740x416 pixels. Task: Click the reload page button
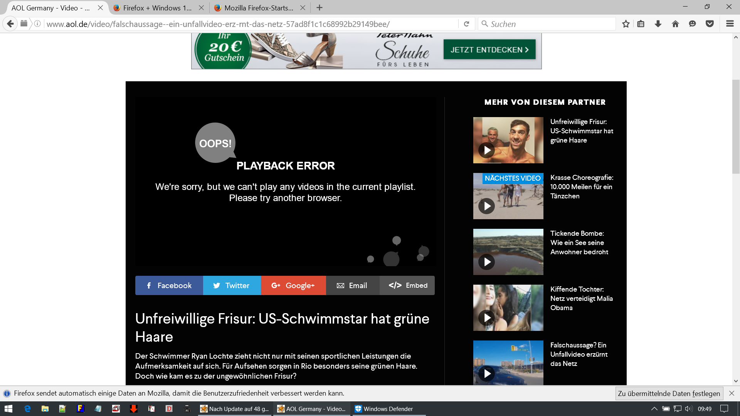click(x=466, y=24)
